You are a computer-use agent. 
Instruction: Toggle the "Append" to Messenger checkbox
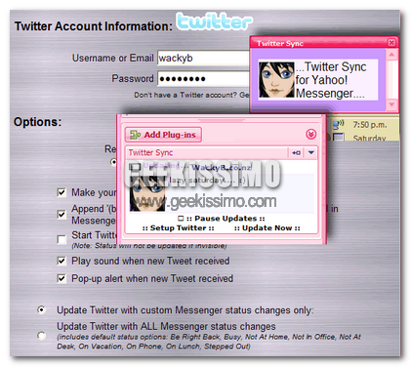(62, 215)
